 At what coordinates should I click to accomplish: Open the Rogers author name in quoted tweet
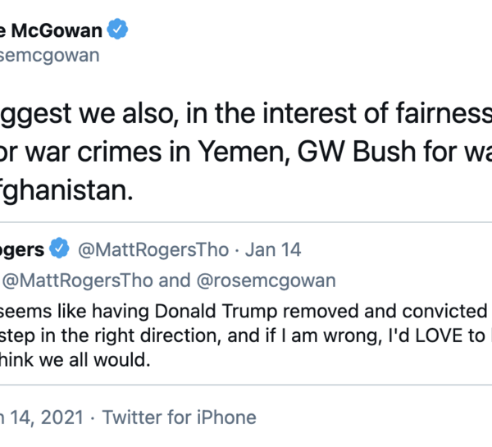point(22,248)
